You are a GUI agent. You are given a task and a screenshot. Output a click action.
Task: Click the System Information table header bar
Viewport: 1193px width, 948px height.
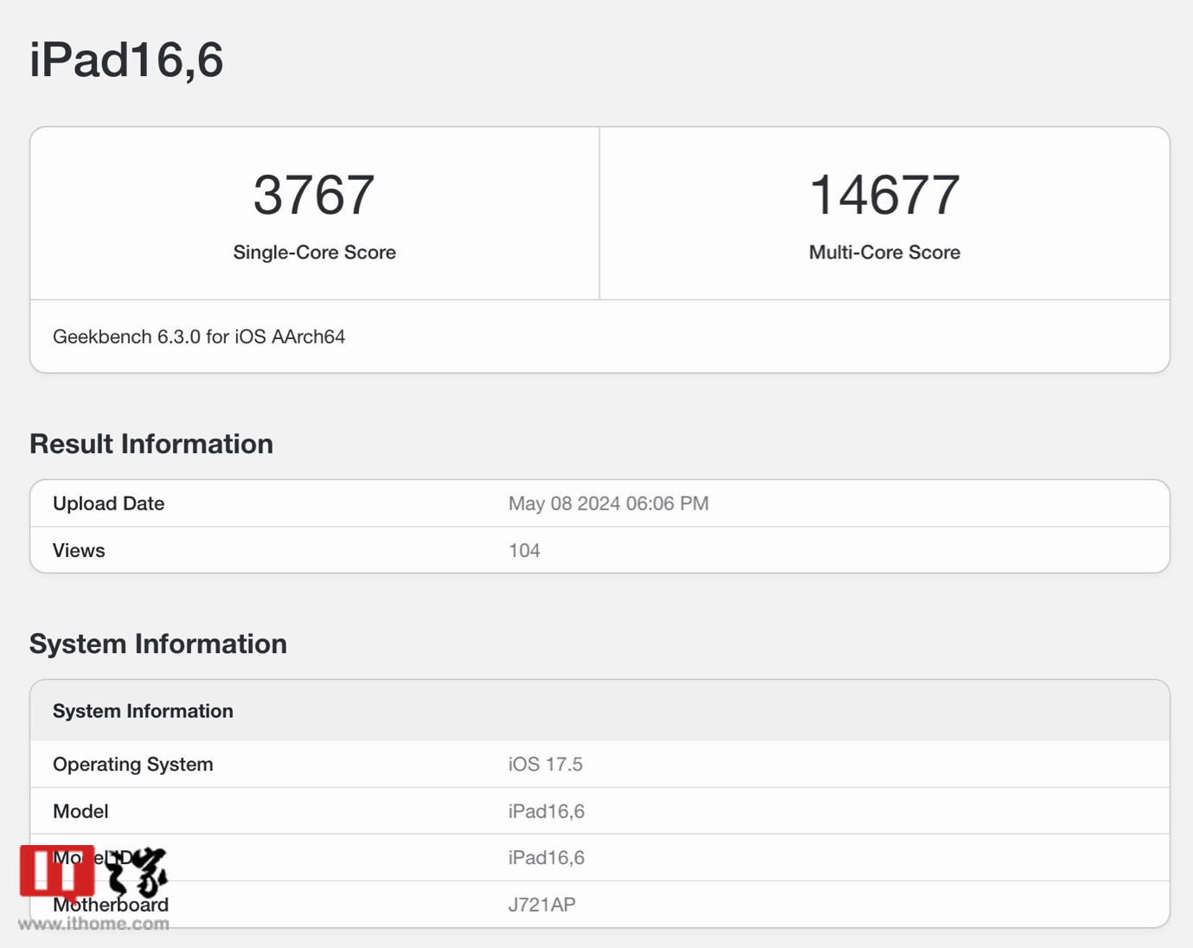144,710
